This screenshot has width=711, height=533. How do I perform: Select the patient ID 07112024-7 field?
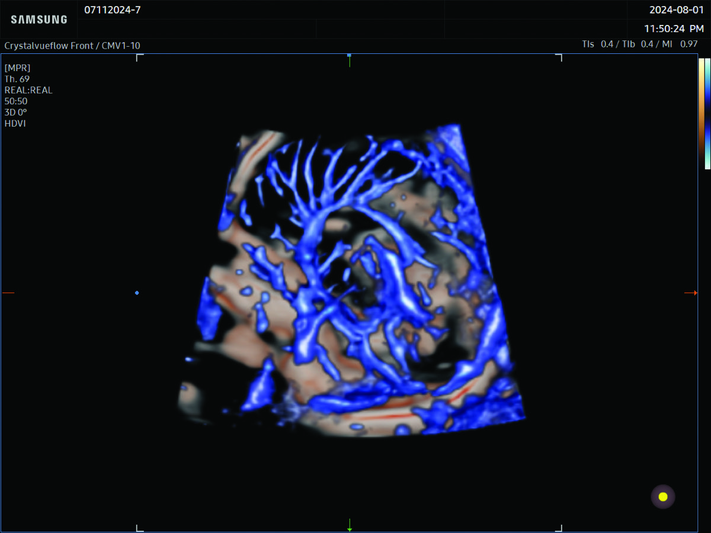(113, 10)
